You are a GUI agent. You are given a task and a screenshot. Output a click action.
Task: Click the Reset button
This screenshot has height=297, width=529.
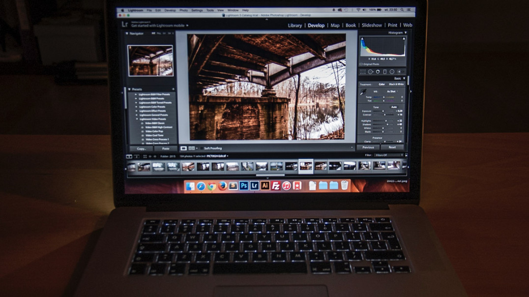[x=392, y=147]
